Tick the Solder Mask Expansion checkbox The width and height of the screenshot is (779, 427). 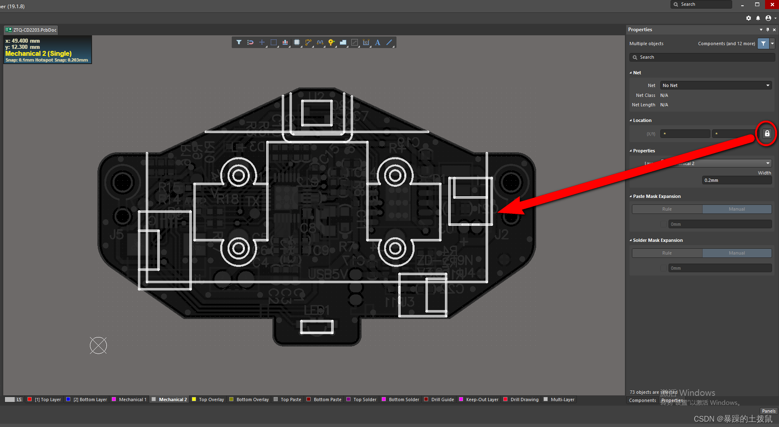663,268
